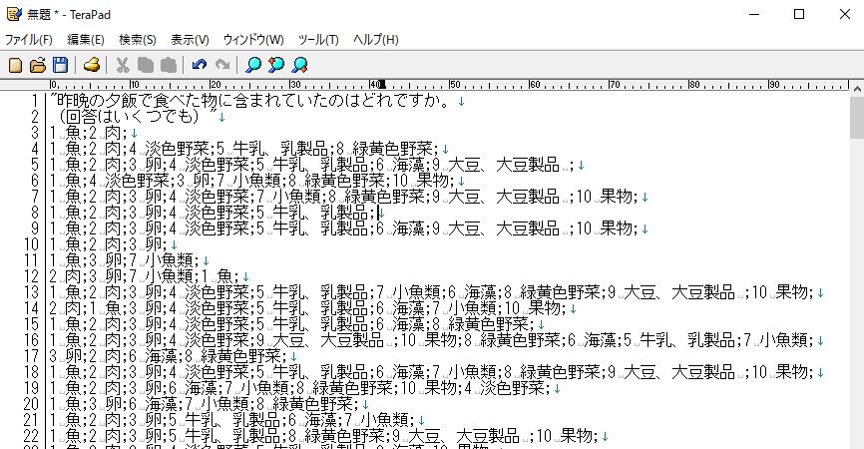Viewport: 864px width, 449px height.
Task: Click line number 1 in the gutter
Action: pos(35,101)
